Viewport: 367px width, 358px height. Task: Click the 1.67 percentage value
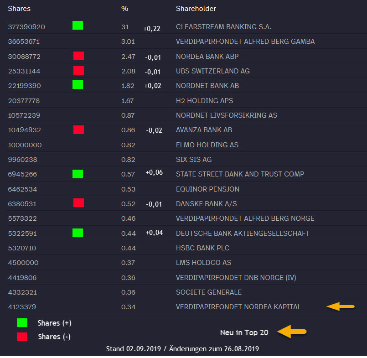[128, 101]
